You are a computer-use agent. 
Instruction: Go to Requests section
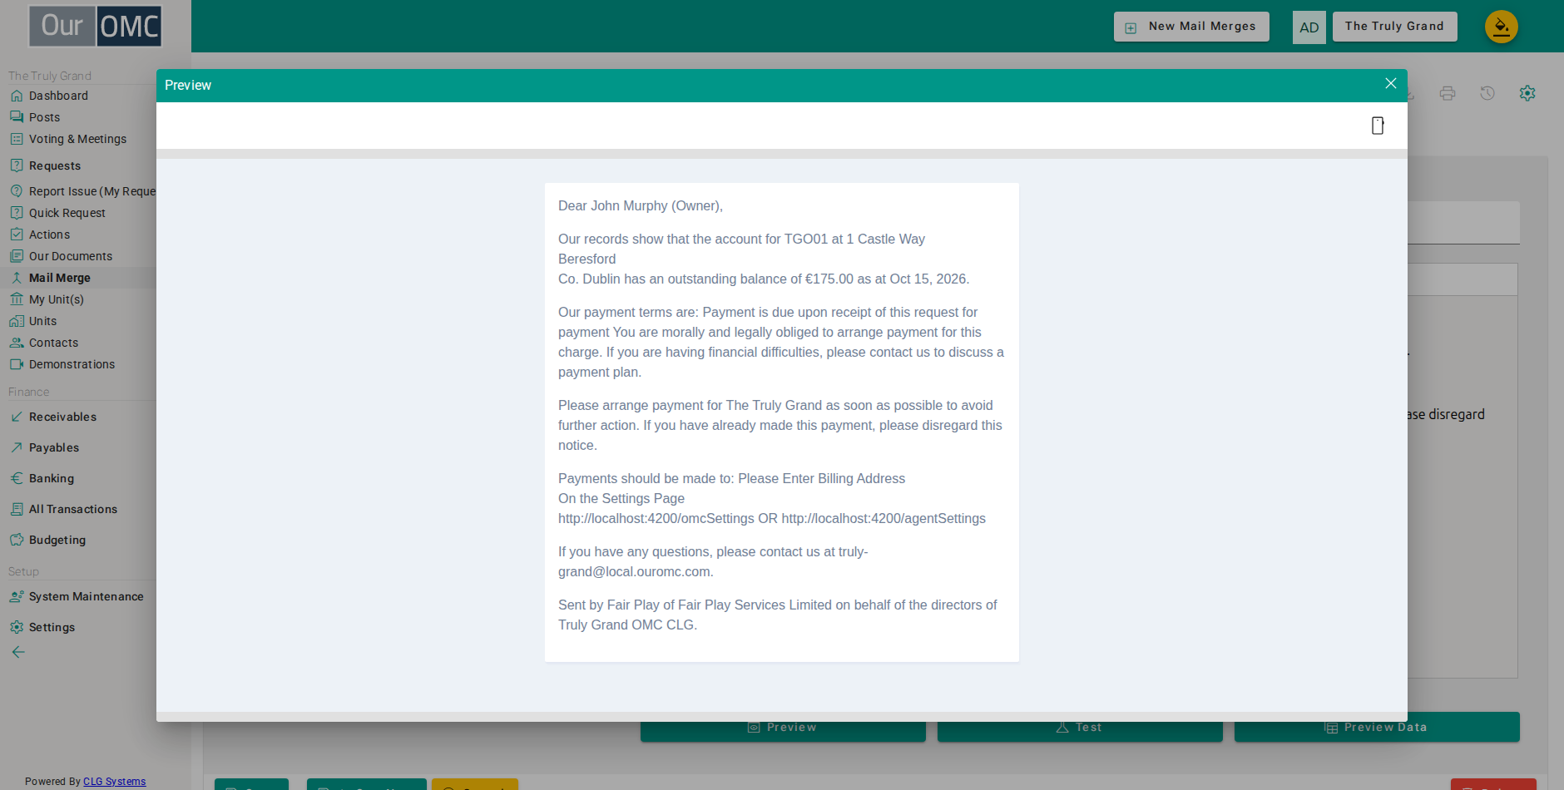click(x=55, y=165)
